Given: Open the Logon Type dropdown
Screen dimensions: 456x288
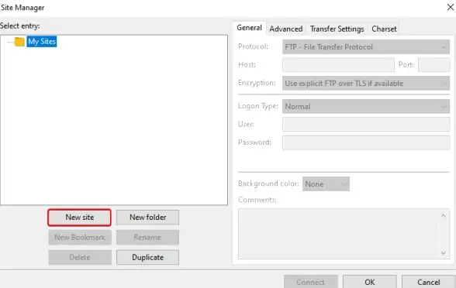Looking at the screenshot, I should pos(366,107).
